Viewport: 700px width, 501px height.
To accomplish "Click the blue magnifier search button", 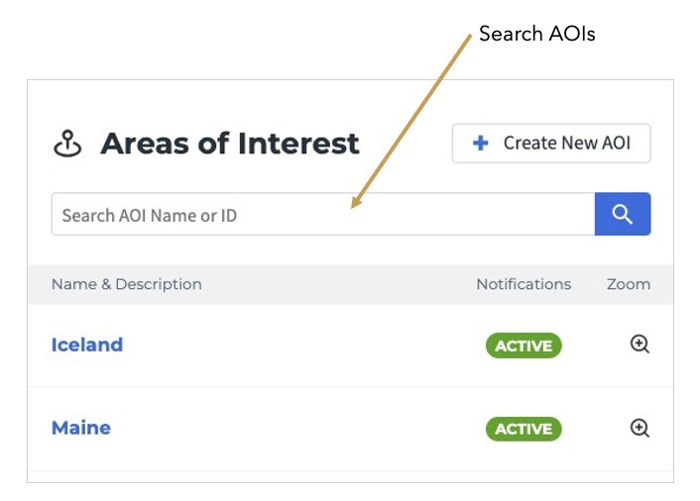I will click(623, 214).
